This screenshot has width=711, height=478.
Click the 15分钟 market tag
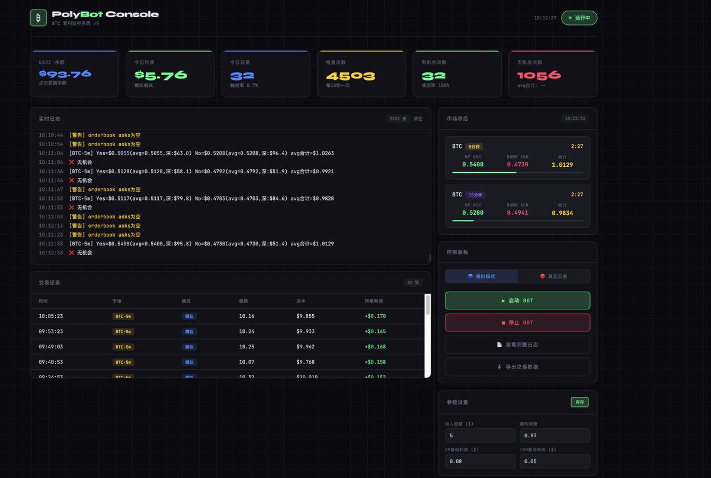coord(475,195)
